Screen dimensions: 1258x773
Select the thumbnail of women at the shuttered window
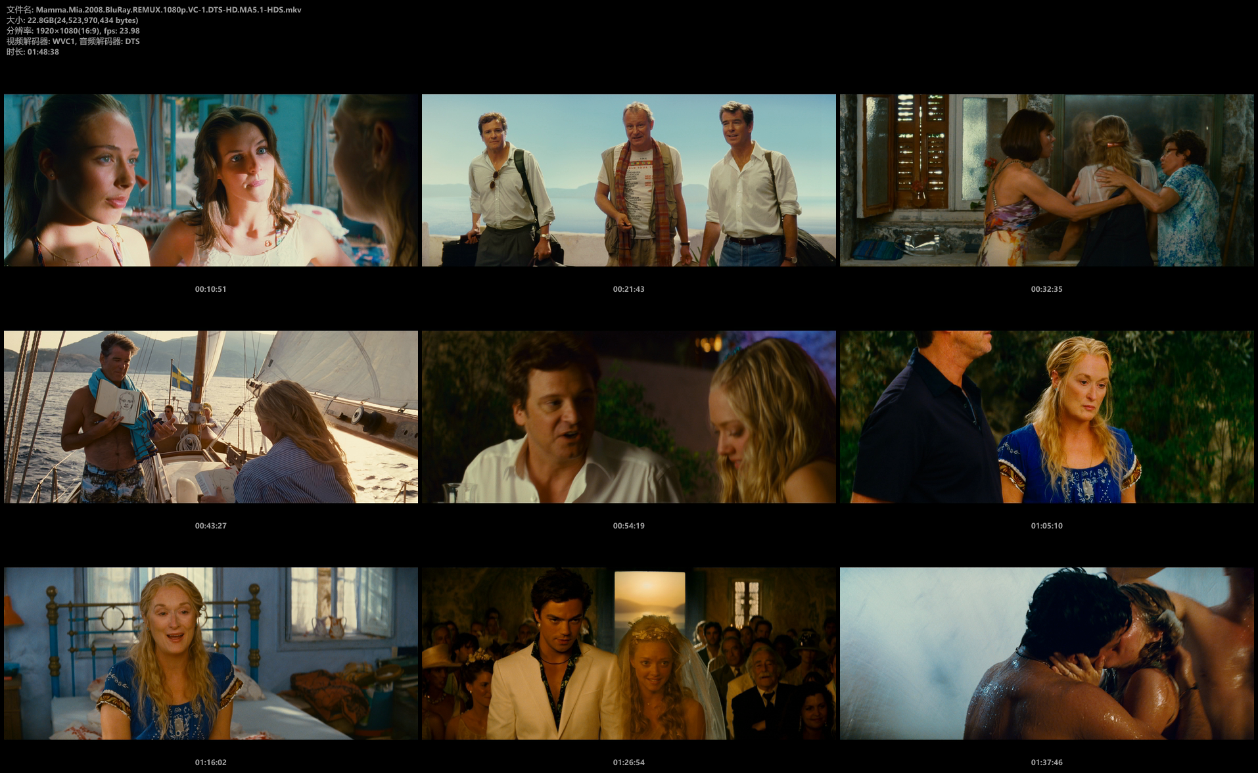(1046, 180)
